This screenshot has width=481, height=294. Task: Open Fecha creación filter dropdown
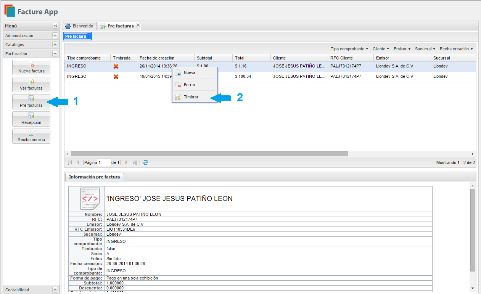point(456,49)
